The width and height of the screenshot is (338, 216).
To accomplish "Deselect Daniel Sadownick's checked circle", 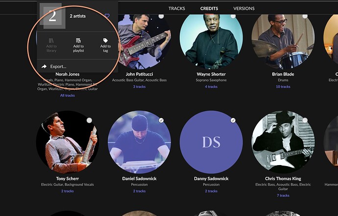I will (161, 120).
